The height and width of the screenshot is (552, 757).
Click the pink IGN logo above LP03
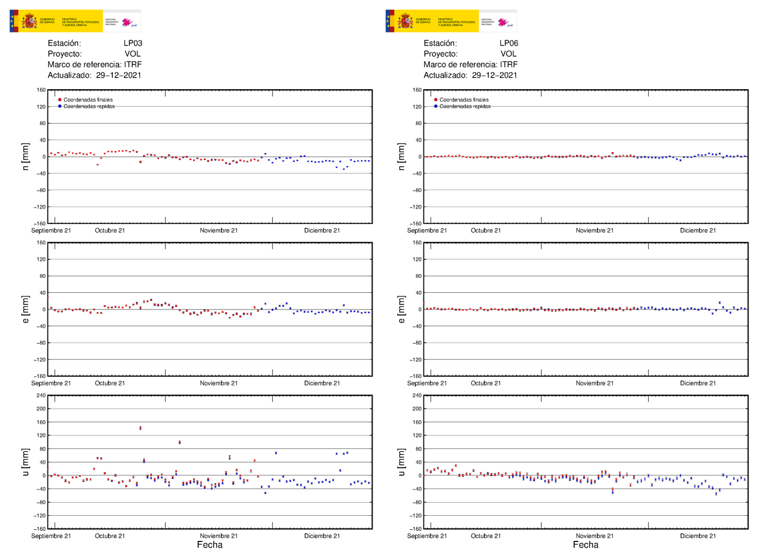pos(128,22)
